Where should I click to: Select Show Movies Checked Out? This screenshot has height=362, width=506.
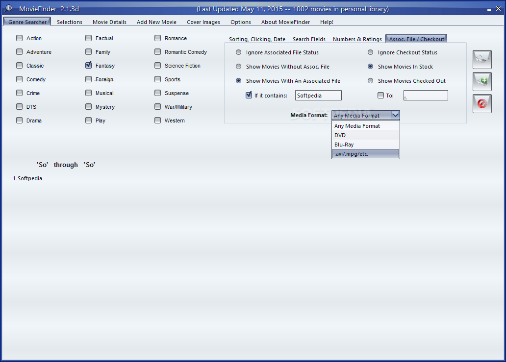[x=371, y=81]
